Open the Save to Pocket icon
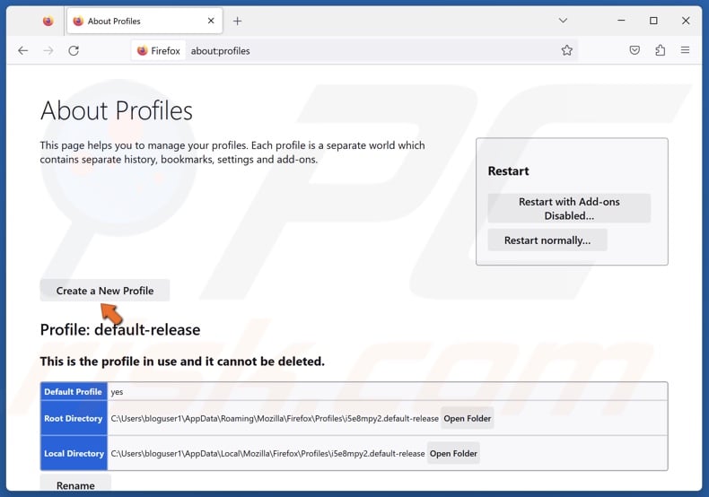709x497 pixels. [x=635, y=50]
